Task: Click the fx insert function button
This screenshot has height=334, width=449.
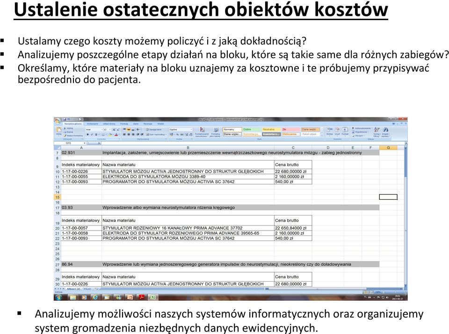Action: pos(99,143)
